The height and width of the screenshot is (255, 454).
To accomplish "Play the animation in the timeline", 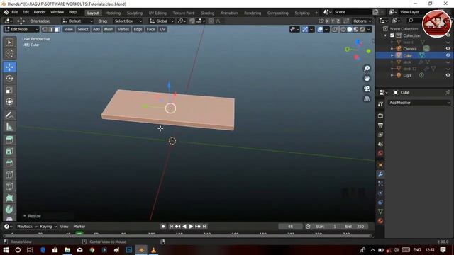I will point(191,227).
